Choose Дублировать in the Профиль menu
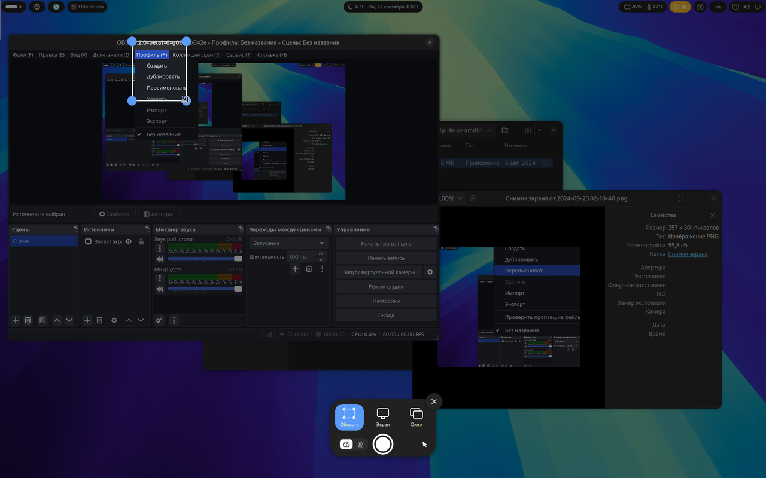Viewport: 766px width, 478px height. 163,76
